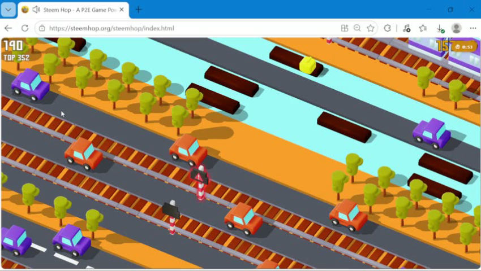Click the current score 140
The image size is (481, 271).
point(14,46)
